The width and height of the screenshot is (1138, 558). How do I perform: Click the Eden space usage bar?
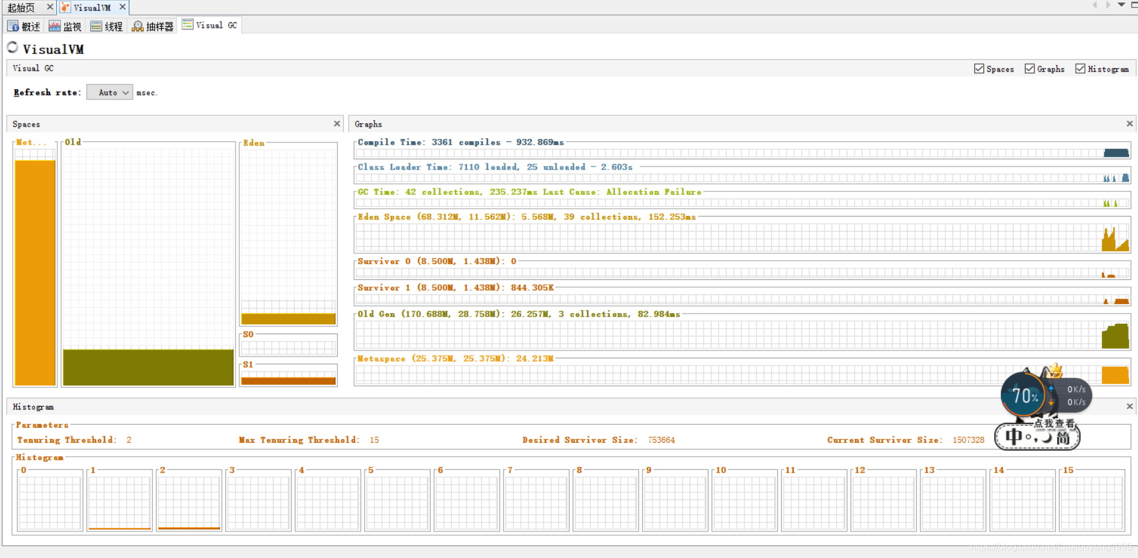[x=289, y=319]
